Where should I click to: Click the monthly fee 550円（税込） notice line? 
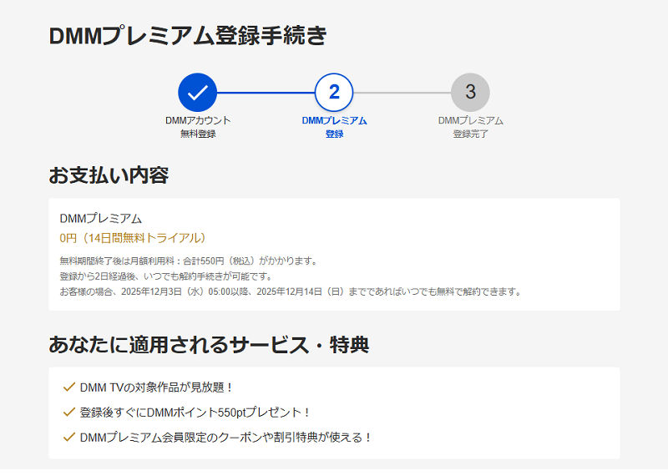pyautogui.click(x=188, y=261)
